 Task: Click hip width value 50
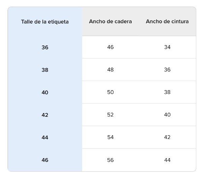(110, 92)
